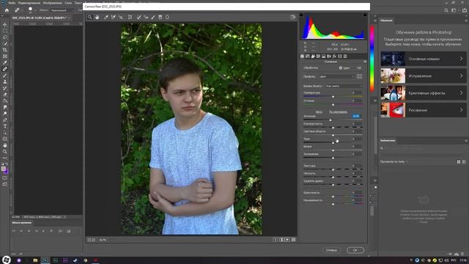Click the Авто link
469x264 pixels.
click(319, 112)
